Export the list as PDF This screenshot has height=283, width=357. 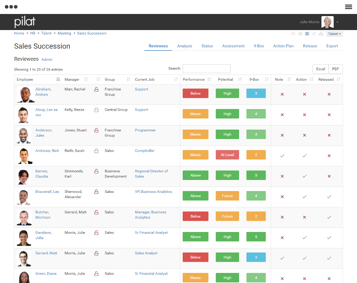coord(335,69)
